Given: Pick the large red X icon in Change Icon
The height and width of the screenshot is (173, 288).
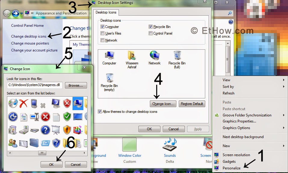Looking at the screenshot, I should (x=23, y=103).
